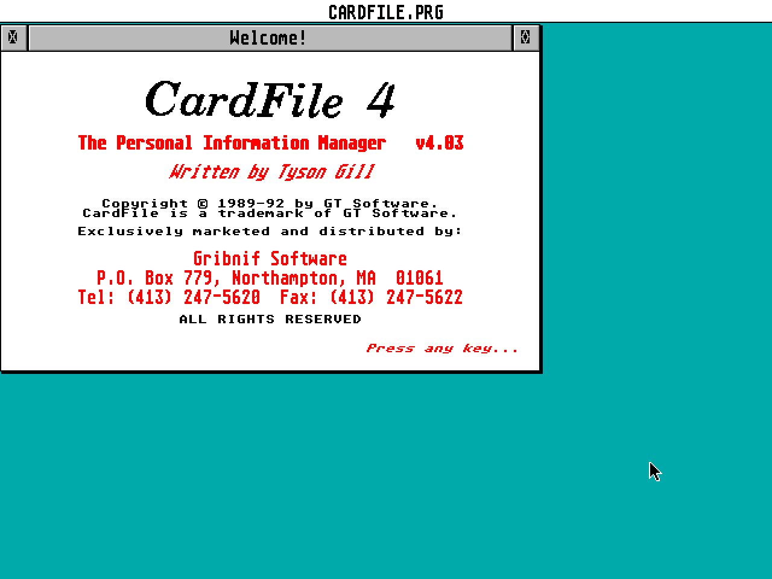Click 'CardFile is a trademark of GT Software.' line
This screenshot has height=579, width=772.
[270, 213]
